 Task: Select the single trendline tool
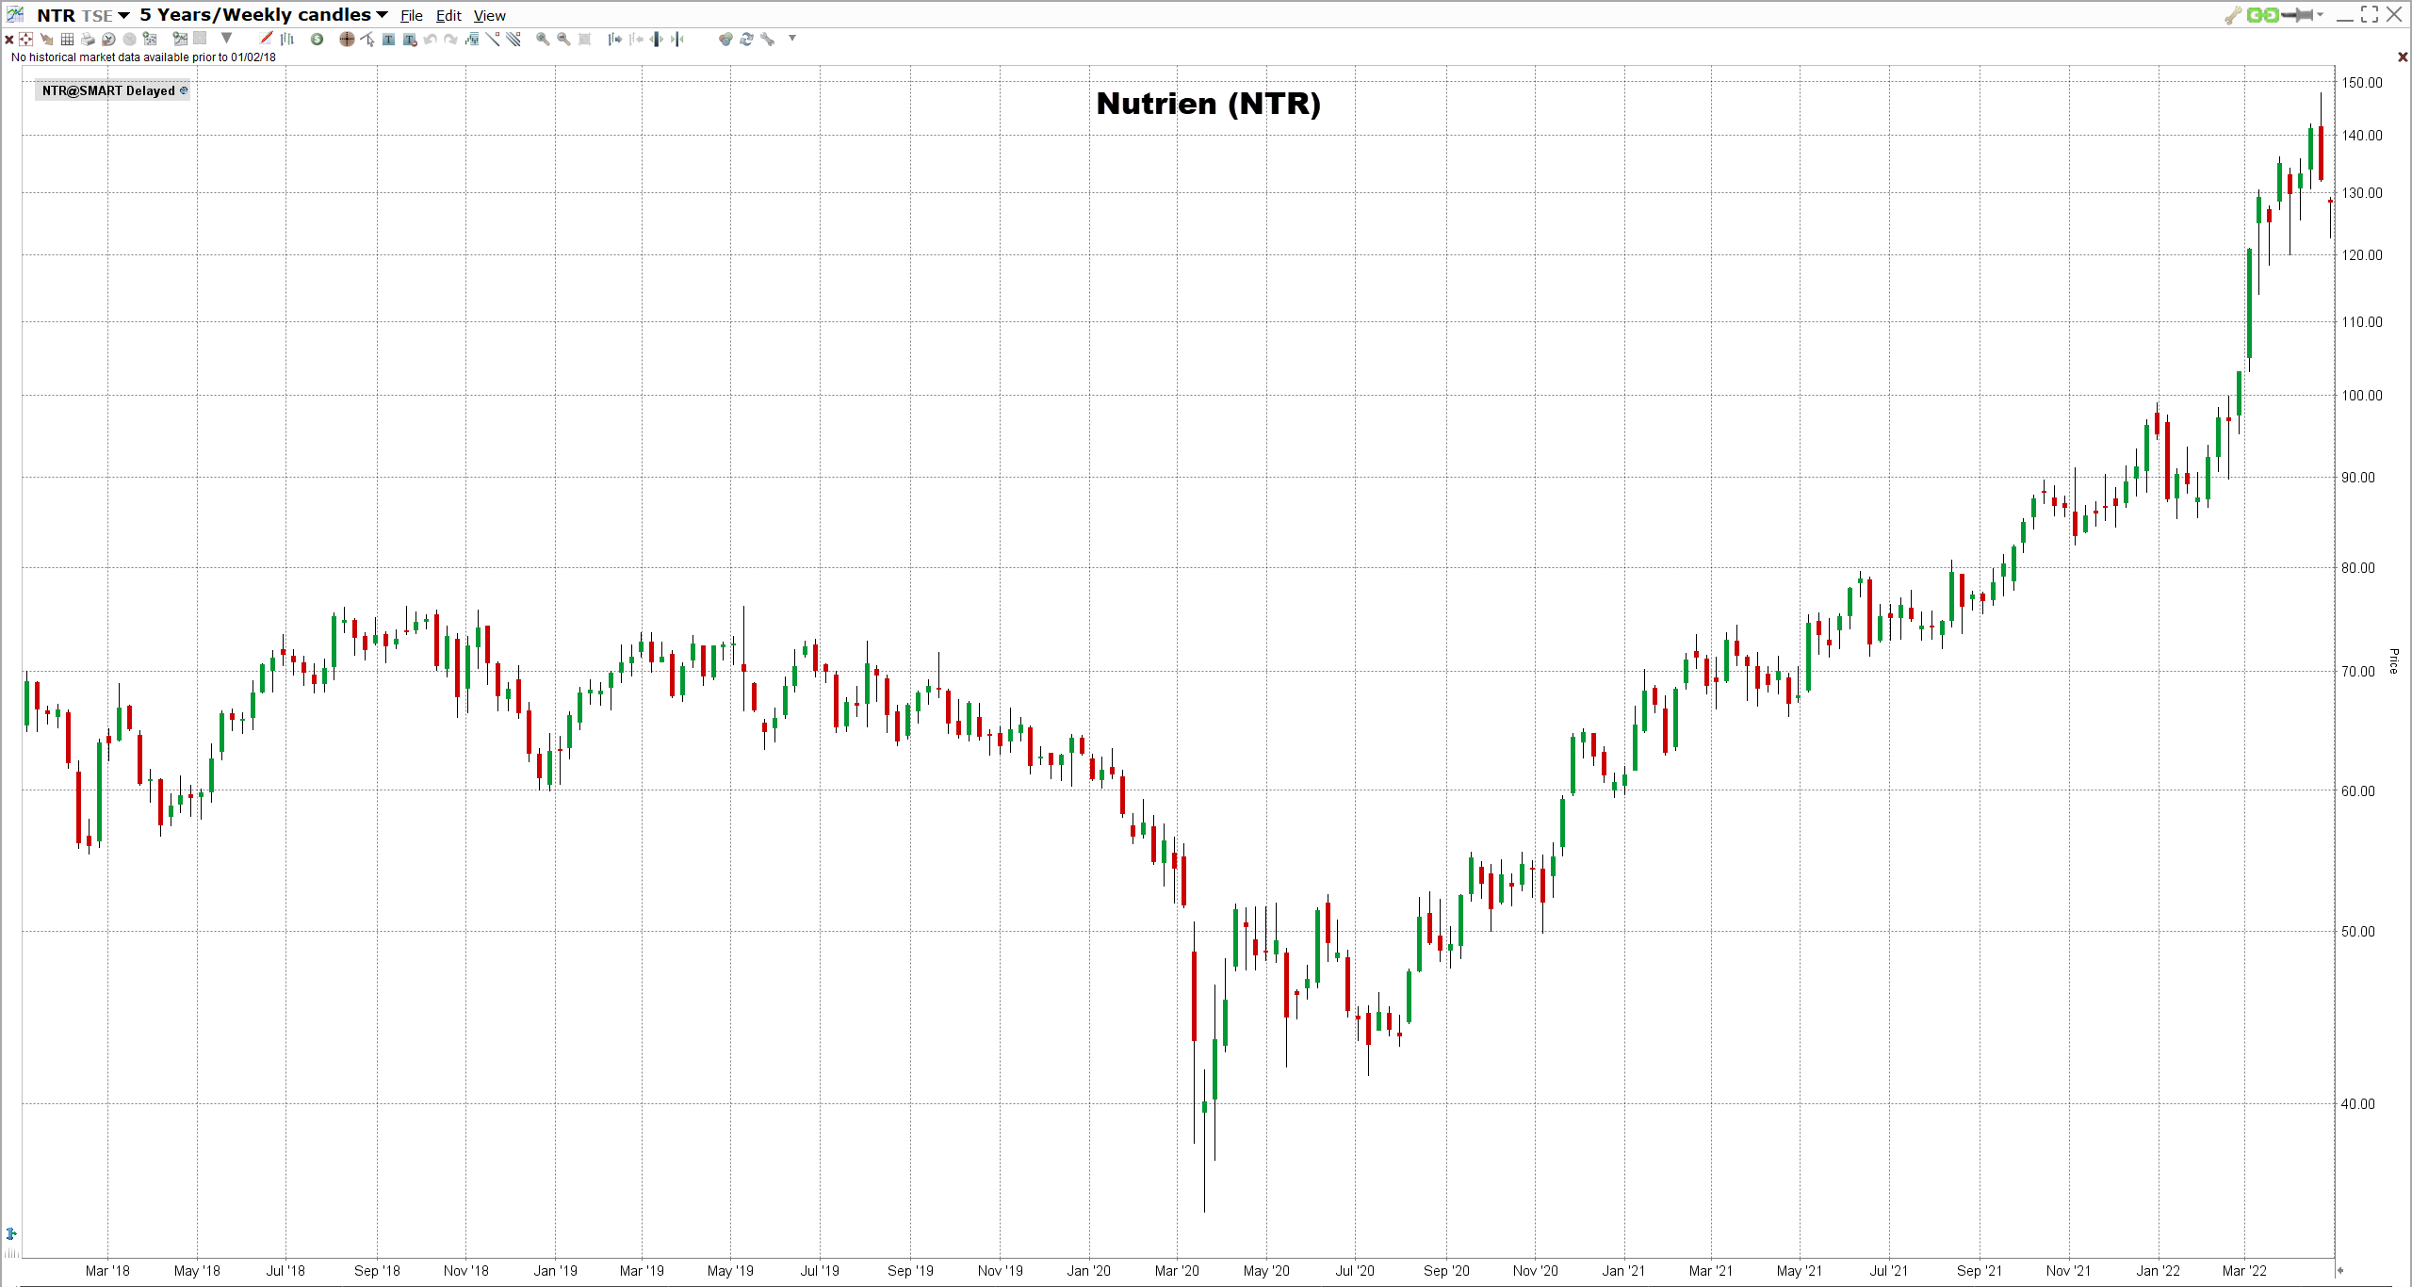click(x=493, y=40)
